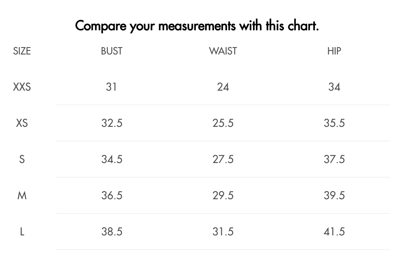
Task: Click the XXS bust value 31
Action: (x=111, y=87)
